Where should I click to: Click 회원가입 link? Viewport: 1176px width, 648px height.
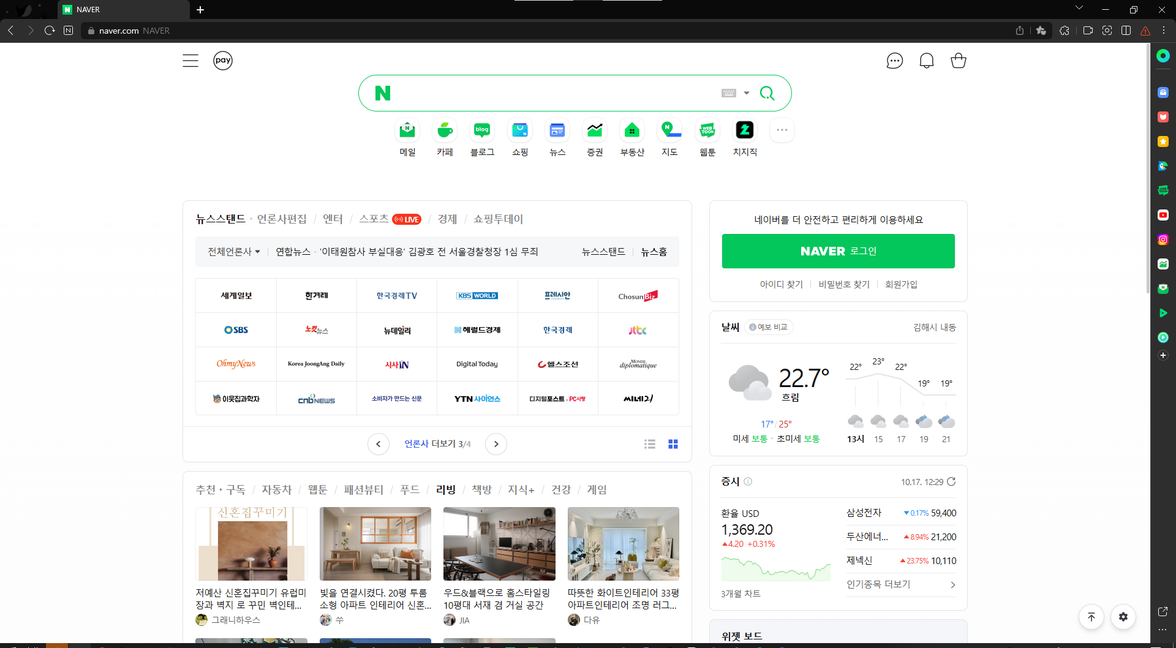(x=901, y=284)
